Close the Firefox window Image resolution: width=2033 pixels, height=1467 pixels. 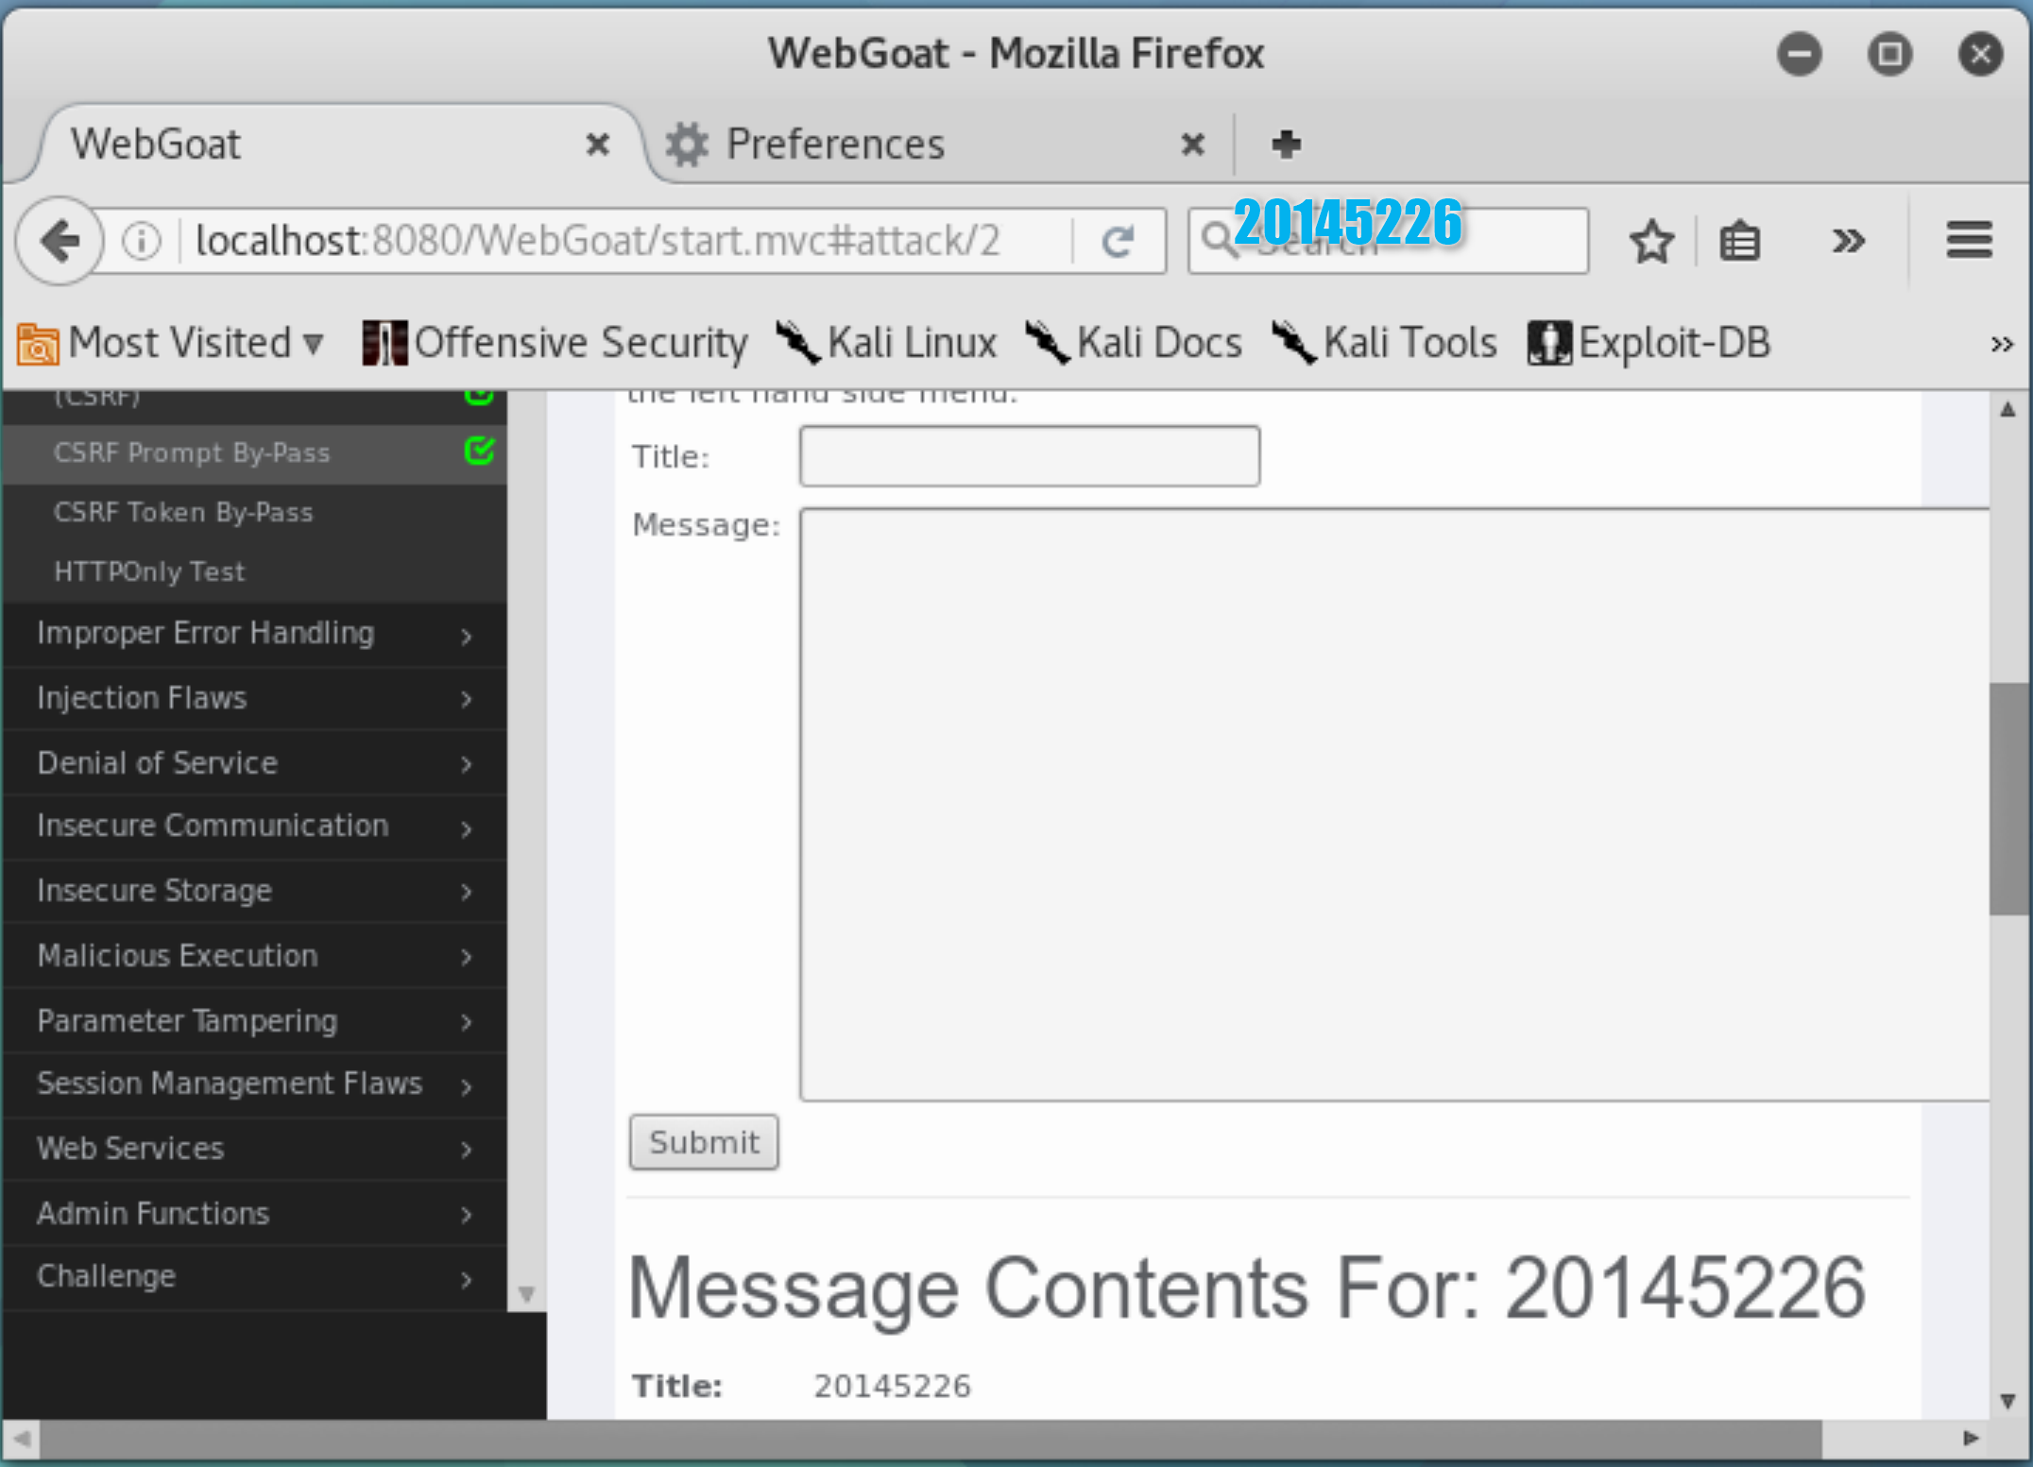[1980, 53]
